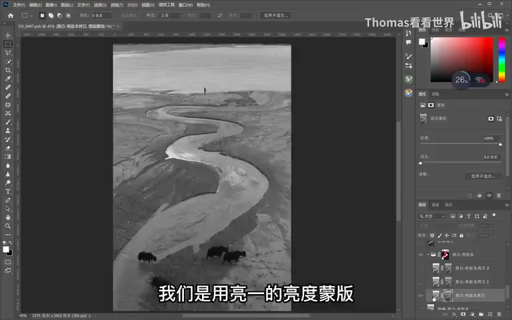Click the Add layer mask icon
Image resolution: width=512 pixels, height=320 pixels.
click(463, 314)
